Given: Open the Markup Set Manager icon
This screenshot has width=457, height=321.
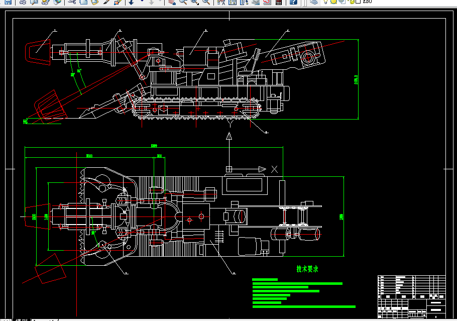Looking at the screenshot, I should pos(267,2).
